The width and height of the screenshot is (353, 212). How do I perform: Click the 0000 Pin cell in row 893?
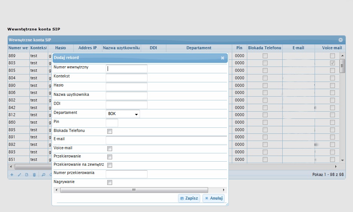tap(239, 152)
